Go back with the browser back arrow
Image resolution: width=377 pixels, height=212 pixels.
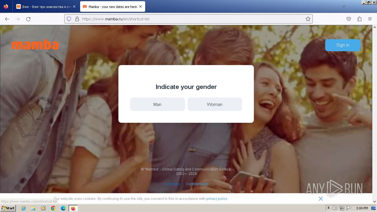tap(7, 19)
